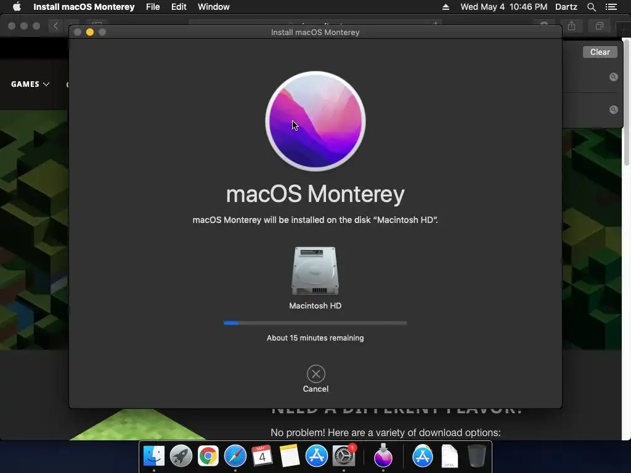The width and height of the screenshot is (631, 473).
Task: Open the date and time display
Action: coord(504,7)
